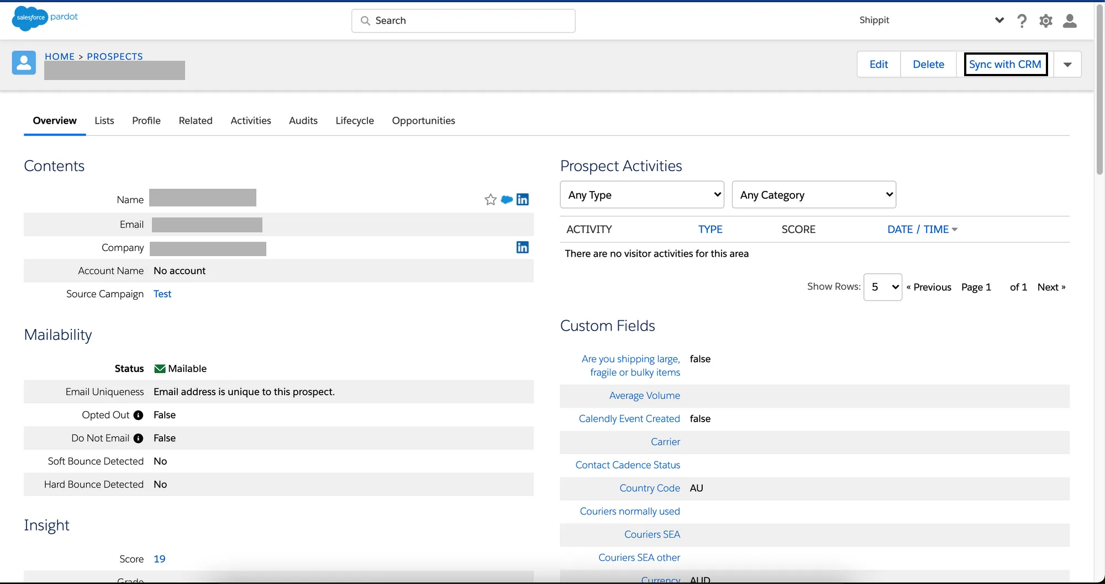
Task: Open LinkedIn icon in the Name row
Action: (x=522, y=200)
